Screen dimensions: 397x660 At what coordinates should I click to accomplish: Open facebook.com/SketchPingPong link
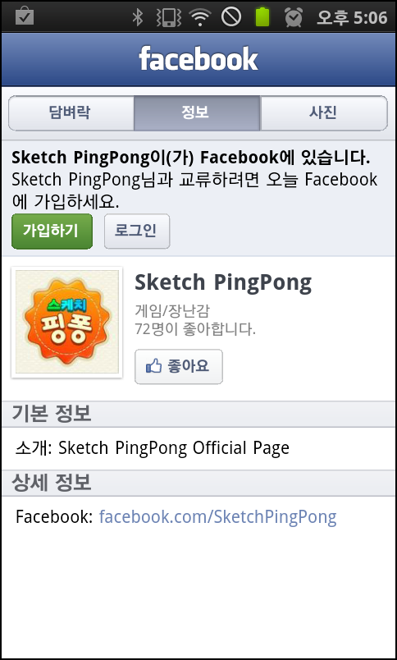click(x=218, y=517)
